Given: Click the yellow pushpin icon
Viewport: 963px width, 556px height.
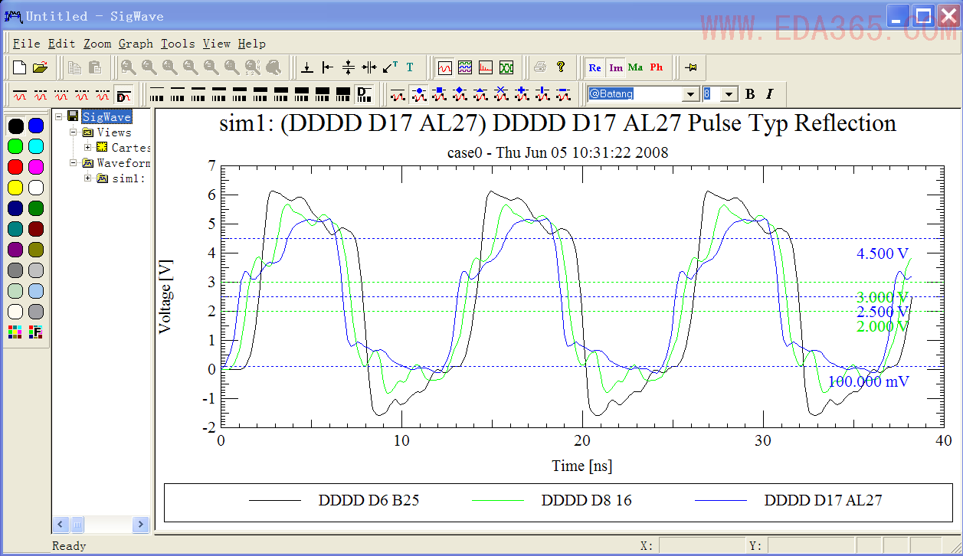Looking at the screenshot, I should coord(691,67).
